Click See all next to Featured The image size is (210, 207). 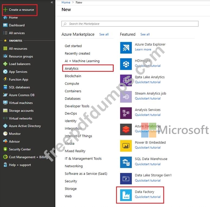point(145,34)
